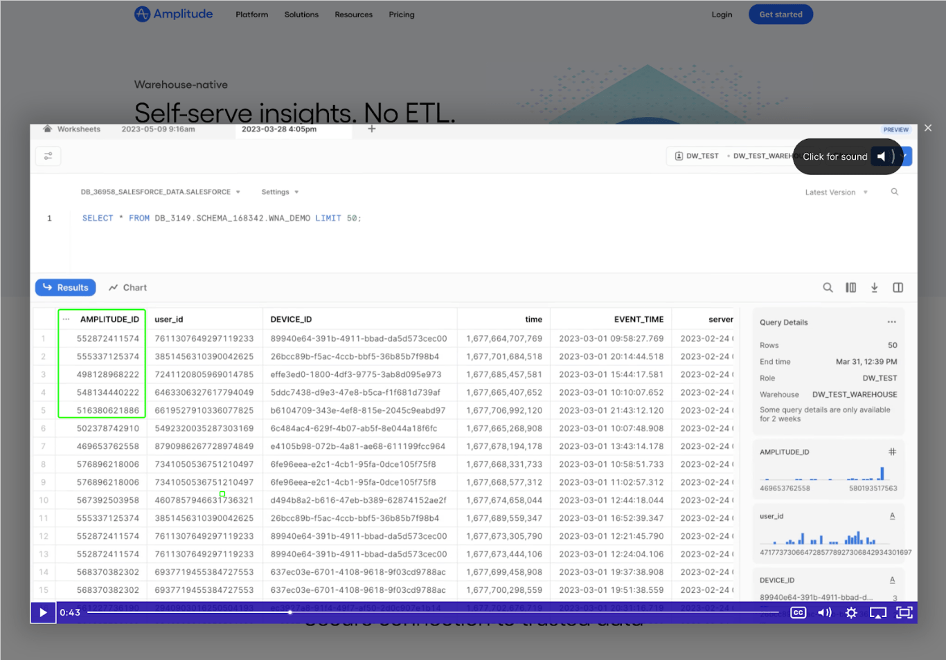Select time value 1,677,678,194,178
Image resolution: width=946 pixels, height=660 pixels.
pyautogui.click(x=504, y=447)
